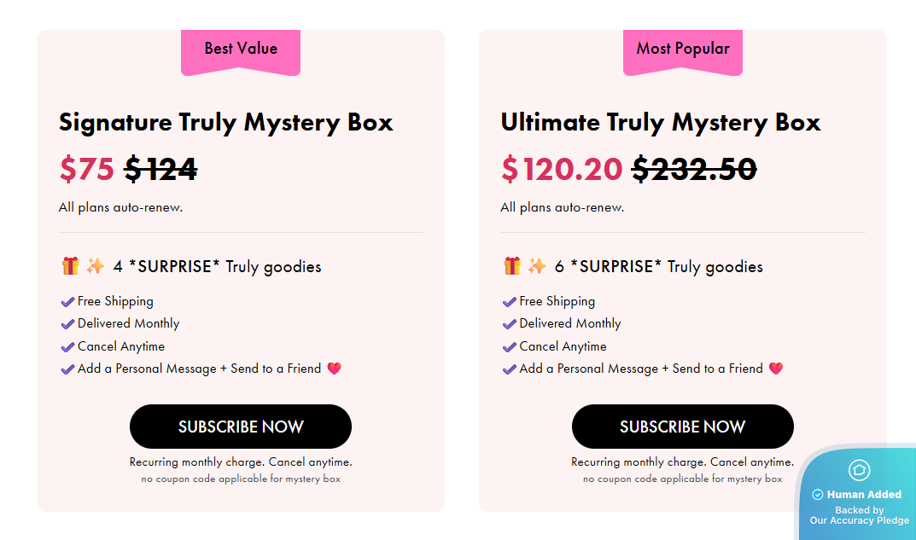916x540 pixels.
Task: Click Signature Truly Mystery Box title
Action: coord(225,122)
